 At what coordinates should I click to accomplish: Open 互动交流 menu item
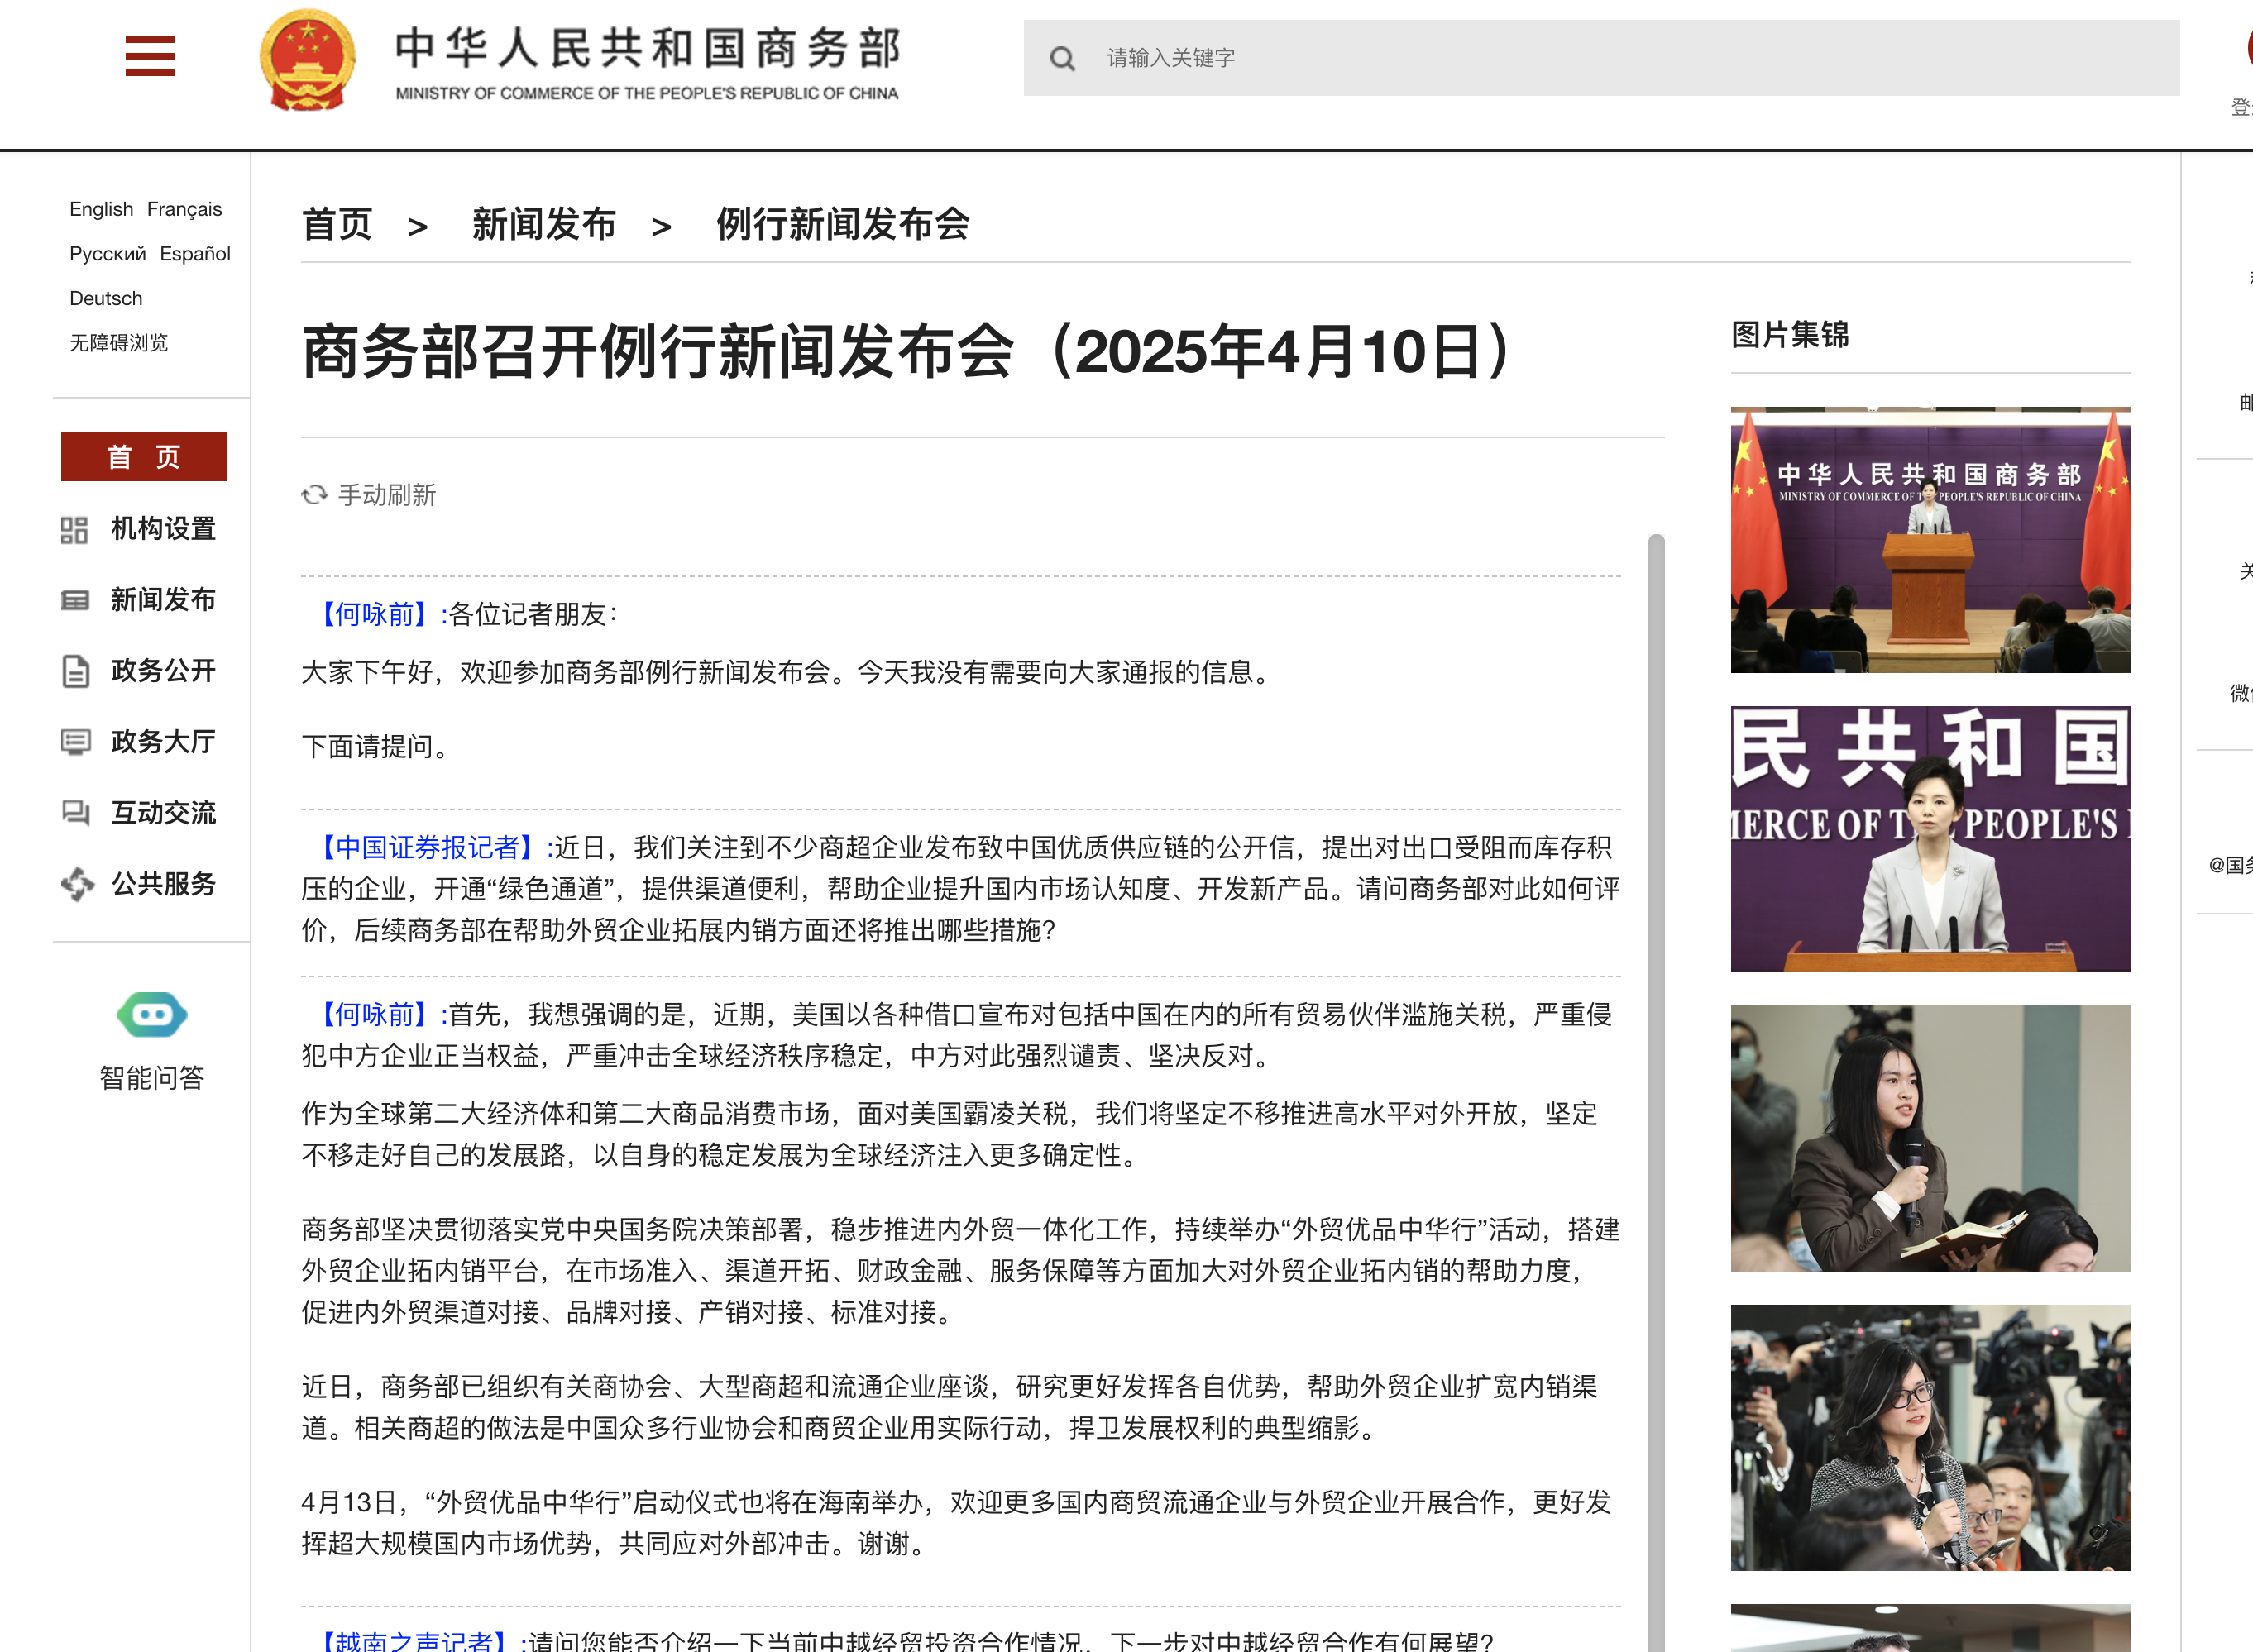point(163,813)
